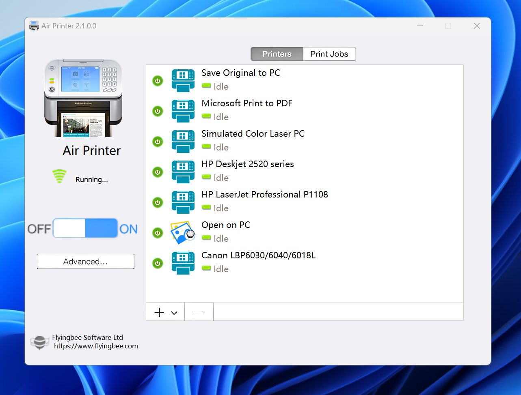521x395 pixels.
Task: Select the Open on PC entry
Action: coord(305,233)
